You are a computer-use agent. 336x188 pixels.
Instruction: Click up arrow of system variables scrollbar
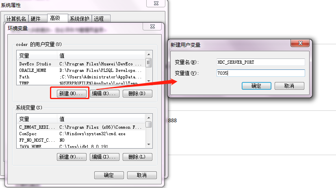[x=149, y=118]
